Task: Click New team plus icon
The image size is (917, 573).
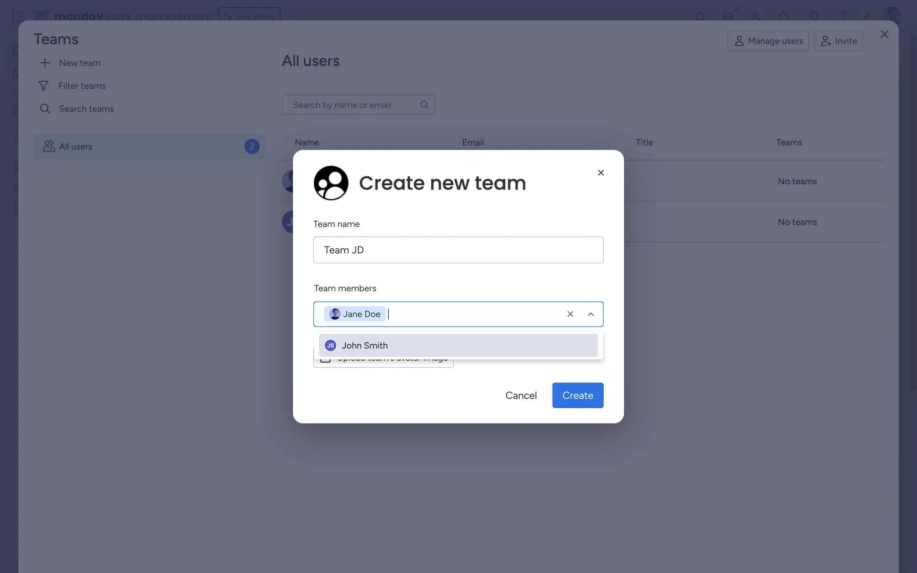Action: pos(45,63)
